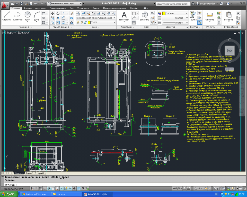247x197 pixels.
Task: Open the object color dropdown ПоСлою
Action: (175, 13)
